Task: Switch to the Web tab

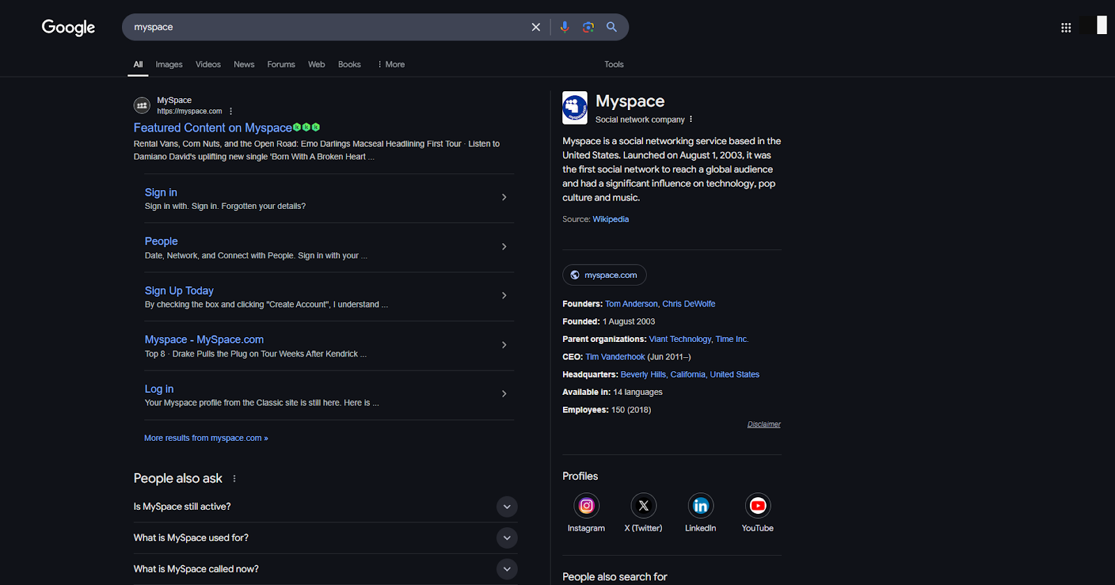Action: [x=316, y=64]
